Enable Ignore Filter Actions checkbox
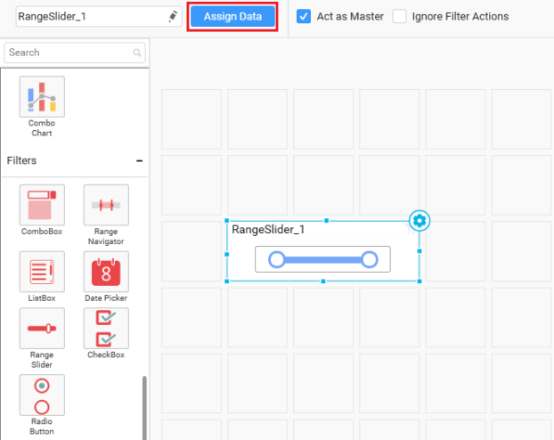The image size is (554, 440). [x=400, y=16]
